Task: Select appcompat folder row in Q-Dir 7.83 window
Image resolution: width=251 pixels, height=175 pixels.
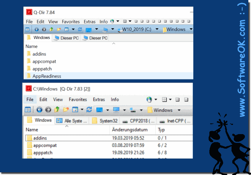Action: [109, 145]
